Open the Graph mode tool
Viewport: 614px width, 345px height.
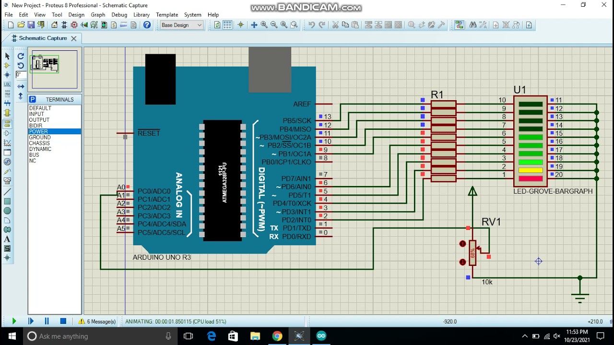[7, 143]
